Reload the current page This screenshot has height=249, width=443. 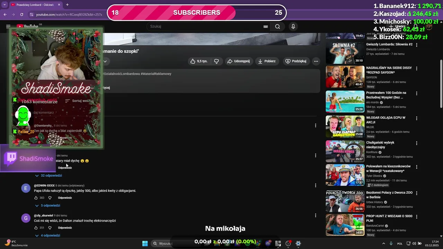tap(21, 15)
